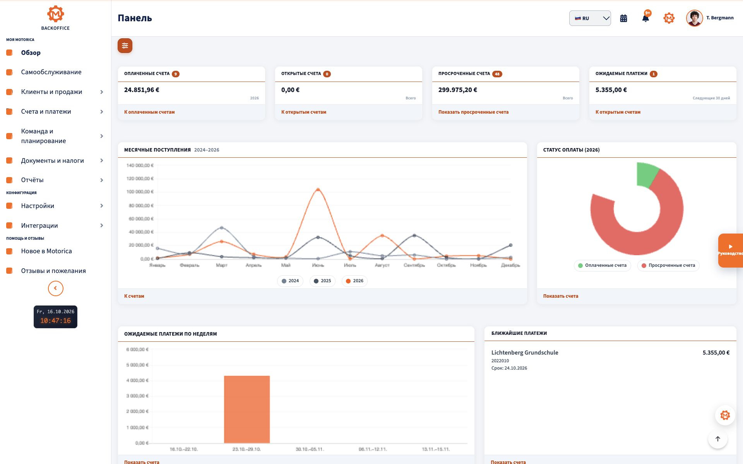Viewport: 743px width, 464px height.
Task: Click Показать счета below payment status donut
Action: [561, 296]
